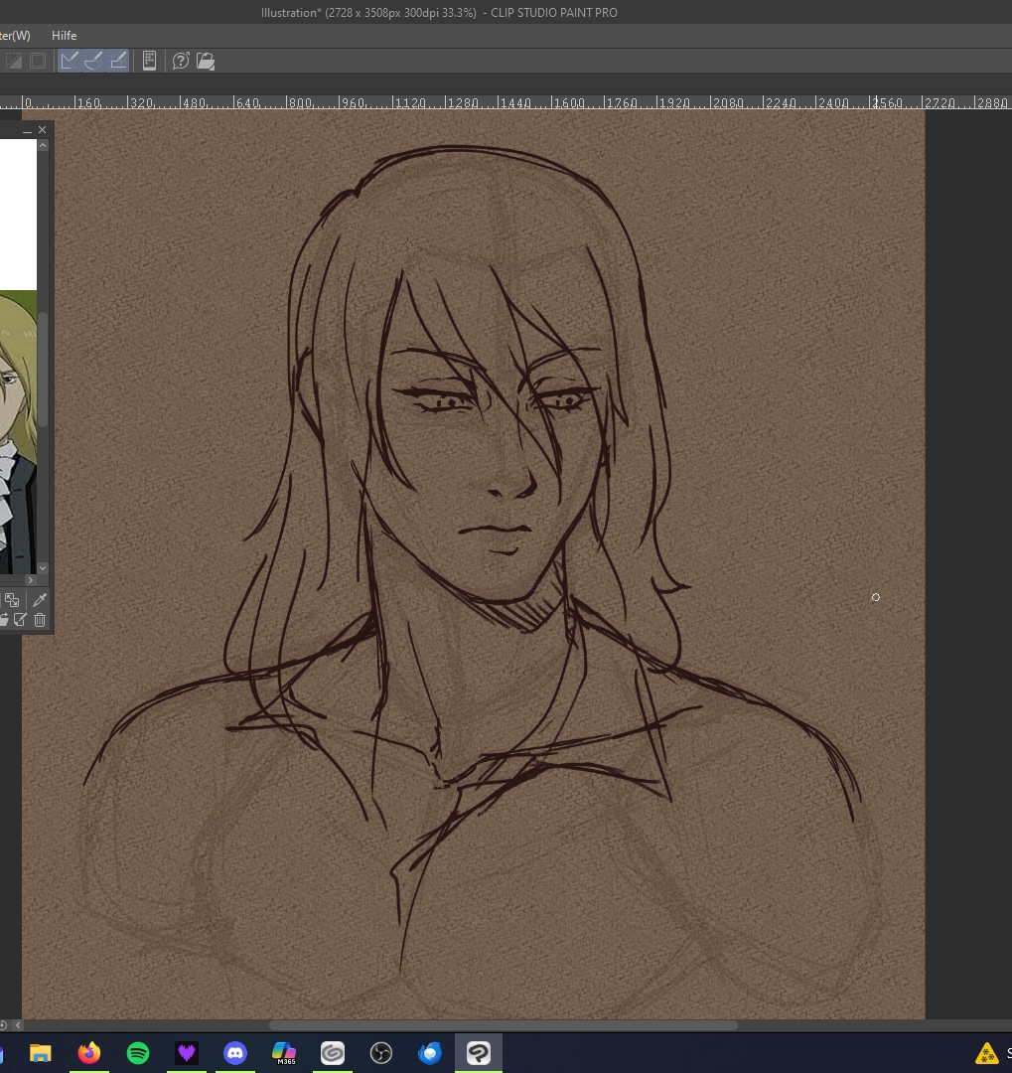Click the Sub View vertical scrollbar thumb

point(43,368)
